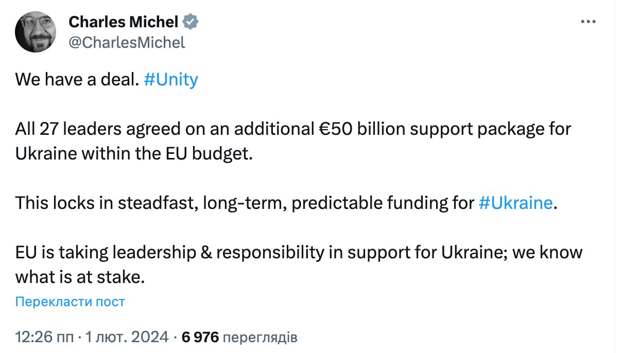This screenshot has height=353, width=623.
Task: Click the 'Ukraine within the EU budget' line
Action: pyautogui.click(x=134, y=153)
